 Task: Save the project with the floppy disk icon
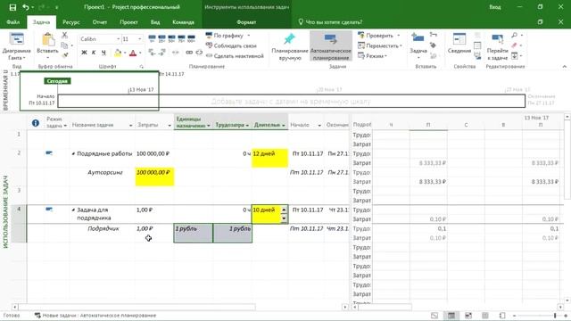pos(12,7)
